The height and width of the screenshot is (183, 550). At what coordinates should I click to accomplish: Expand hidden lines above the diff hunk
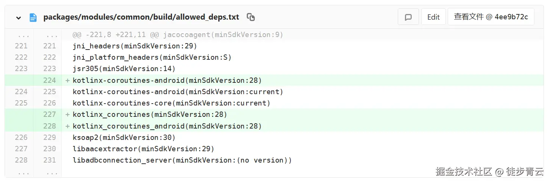[x=23, y=35]
